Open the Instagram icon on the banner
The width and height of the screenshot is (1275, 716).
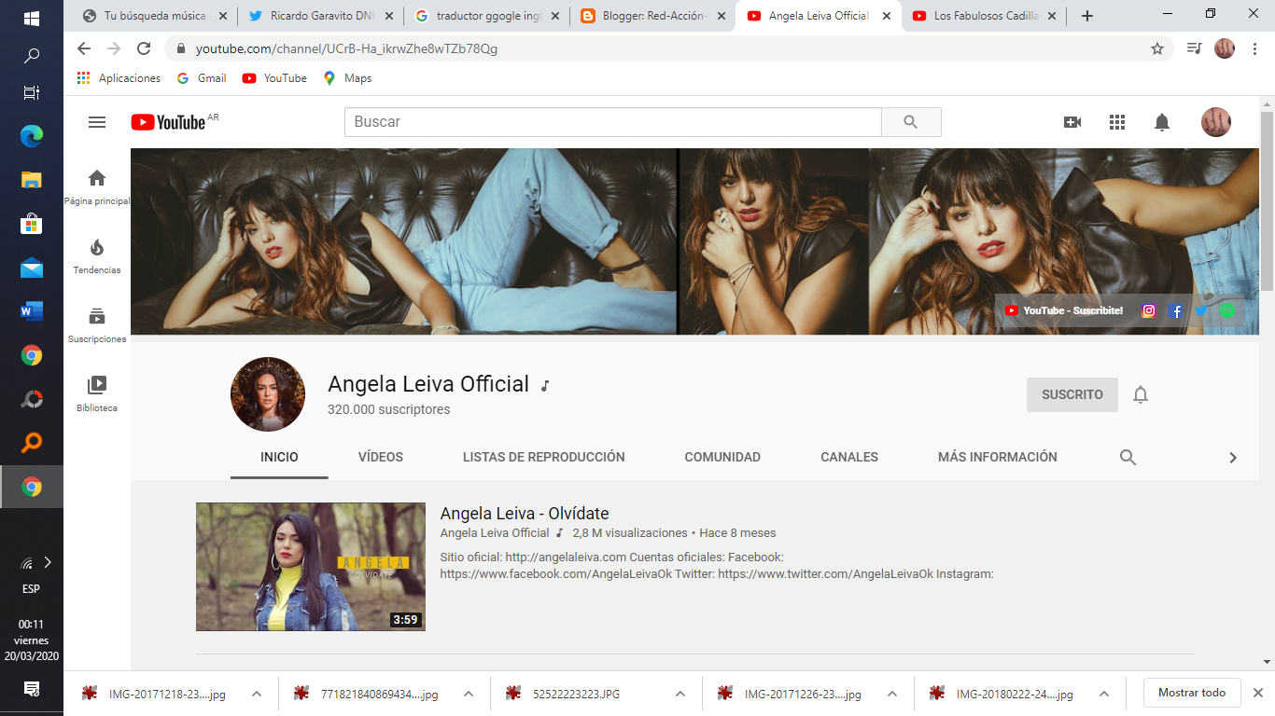(x=1149, y=311)
